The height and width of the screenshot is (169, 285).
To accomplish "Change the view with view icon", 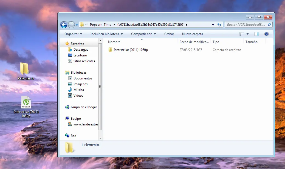I will [x=242, y=34].
